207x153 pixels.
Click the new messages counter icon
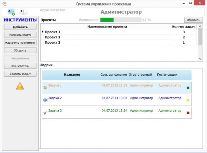(x=11, y=12)
